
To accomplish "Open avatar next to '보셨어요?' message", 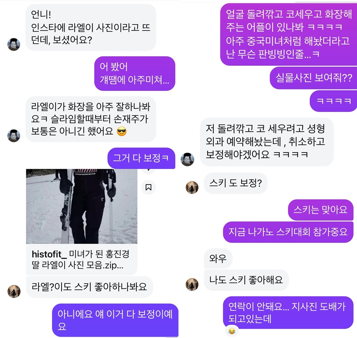I will tap(14, 44).
